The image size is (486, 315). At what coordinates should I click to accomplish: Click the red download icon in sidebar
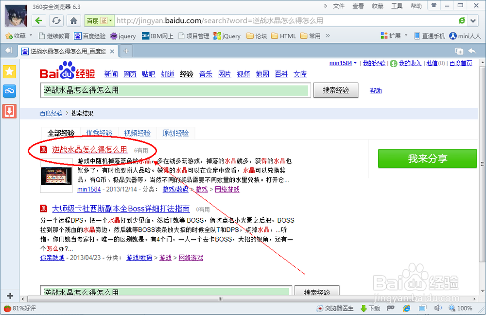[9, 111]
